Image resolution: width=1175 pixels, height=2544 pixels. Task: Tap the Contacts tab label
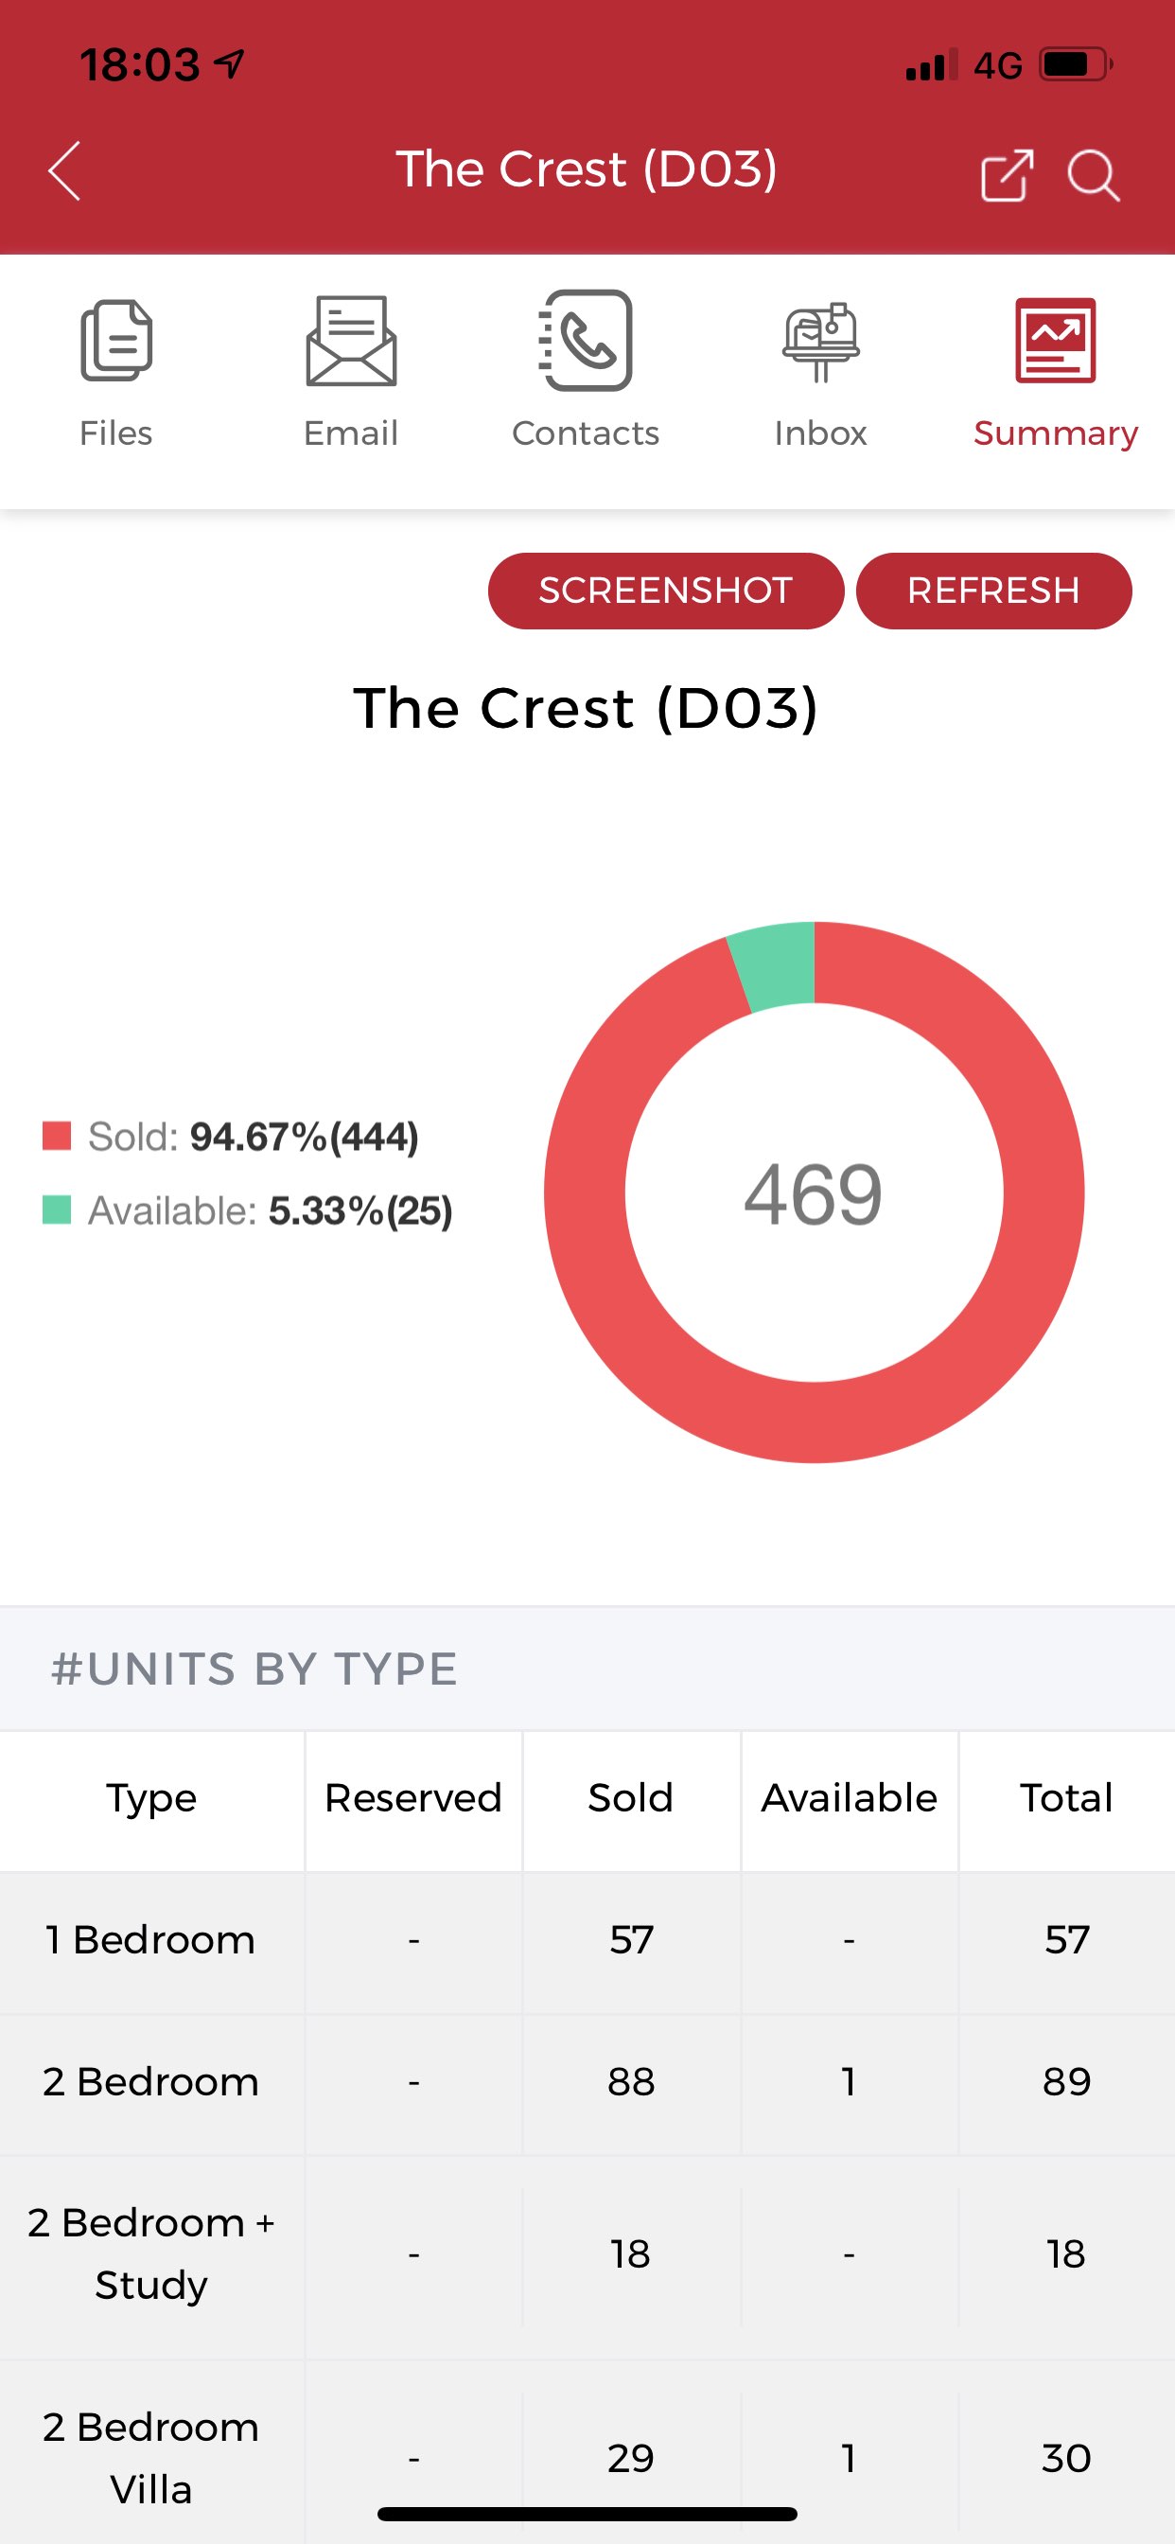[586, 433]
